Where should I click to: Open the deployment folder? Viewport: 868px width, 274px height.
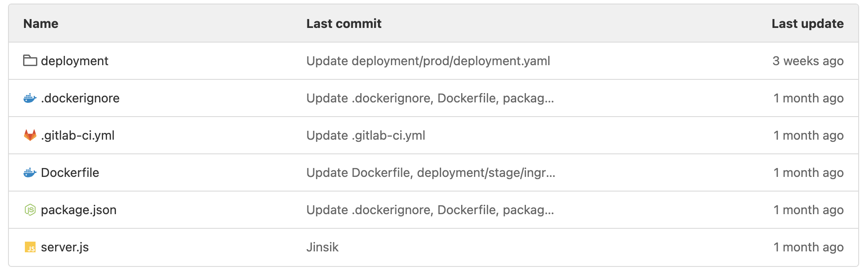tap(74, 61)
